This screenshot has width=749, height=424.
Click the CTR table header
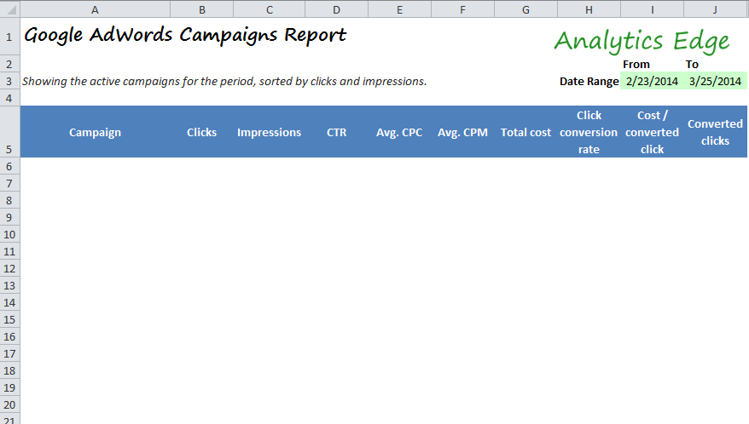[x=336, y=132]
